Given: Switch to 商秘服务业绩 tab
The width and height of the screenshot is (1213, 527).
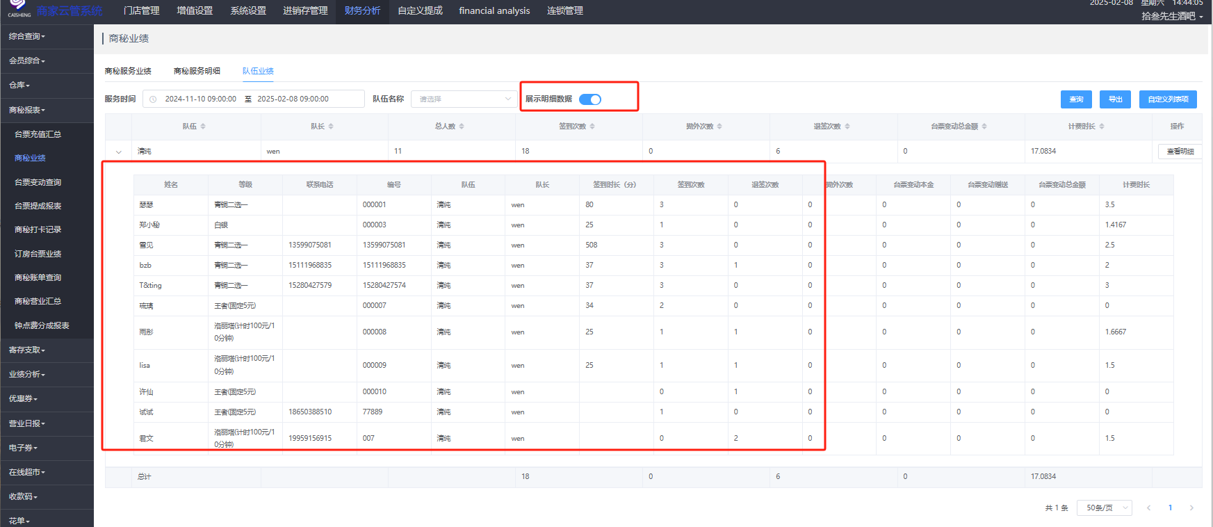Looking at the screenshot, I should click(x=128, y=71).
